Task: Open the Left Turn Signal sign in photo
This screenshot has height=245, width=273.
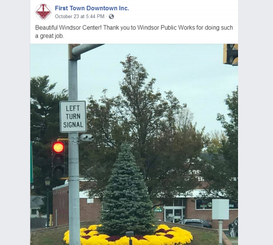Action: (73, 117)
